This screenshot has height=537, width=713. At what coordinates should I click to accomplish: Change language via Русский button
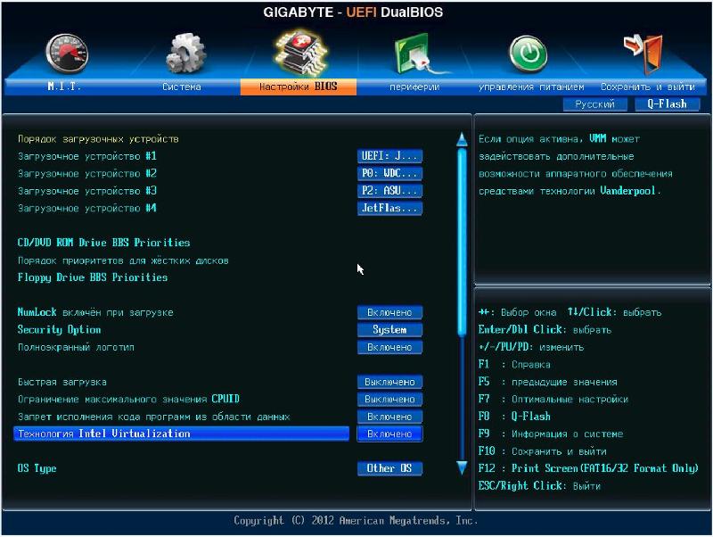(594, 104)
